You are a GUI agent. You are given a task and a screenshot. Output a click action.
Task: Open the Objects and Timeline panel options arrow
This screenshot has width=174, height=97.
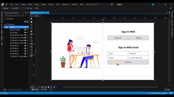click(x=23, y=13)
